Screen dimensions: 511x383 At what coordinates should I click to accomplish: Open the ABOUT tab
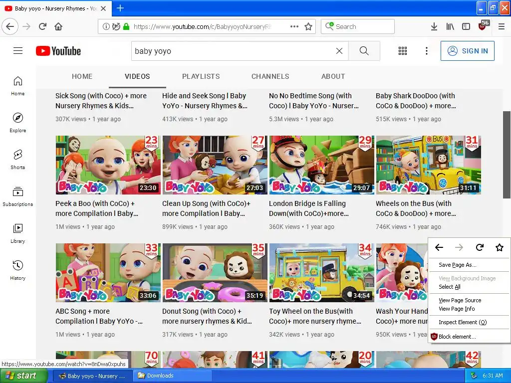tap(333, 76)
